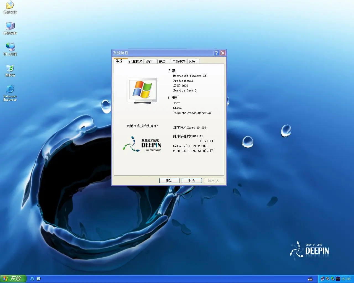The height and width of the screenshot is (283, 354).
Task: Launch Internet Explorer from the desktop
Action: (x=10, y=91)
